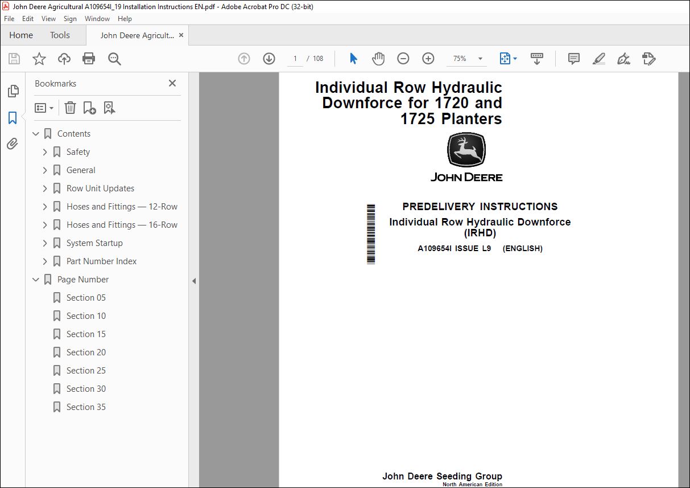Open the File menu
This screenshot has width=690, height=488.
pos(9,19)
